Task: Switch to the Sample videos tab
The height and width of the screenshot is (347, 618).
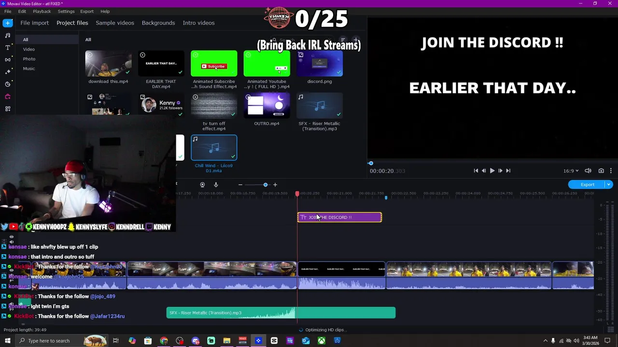Action: [115, 23]
